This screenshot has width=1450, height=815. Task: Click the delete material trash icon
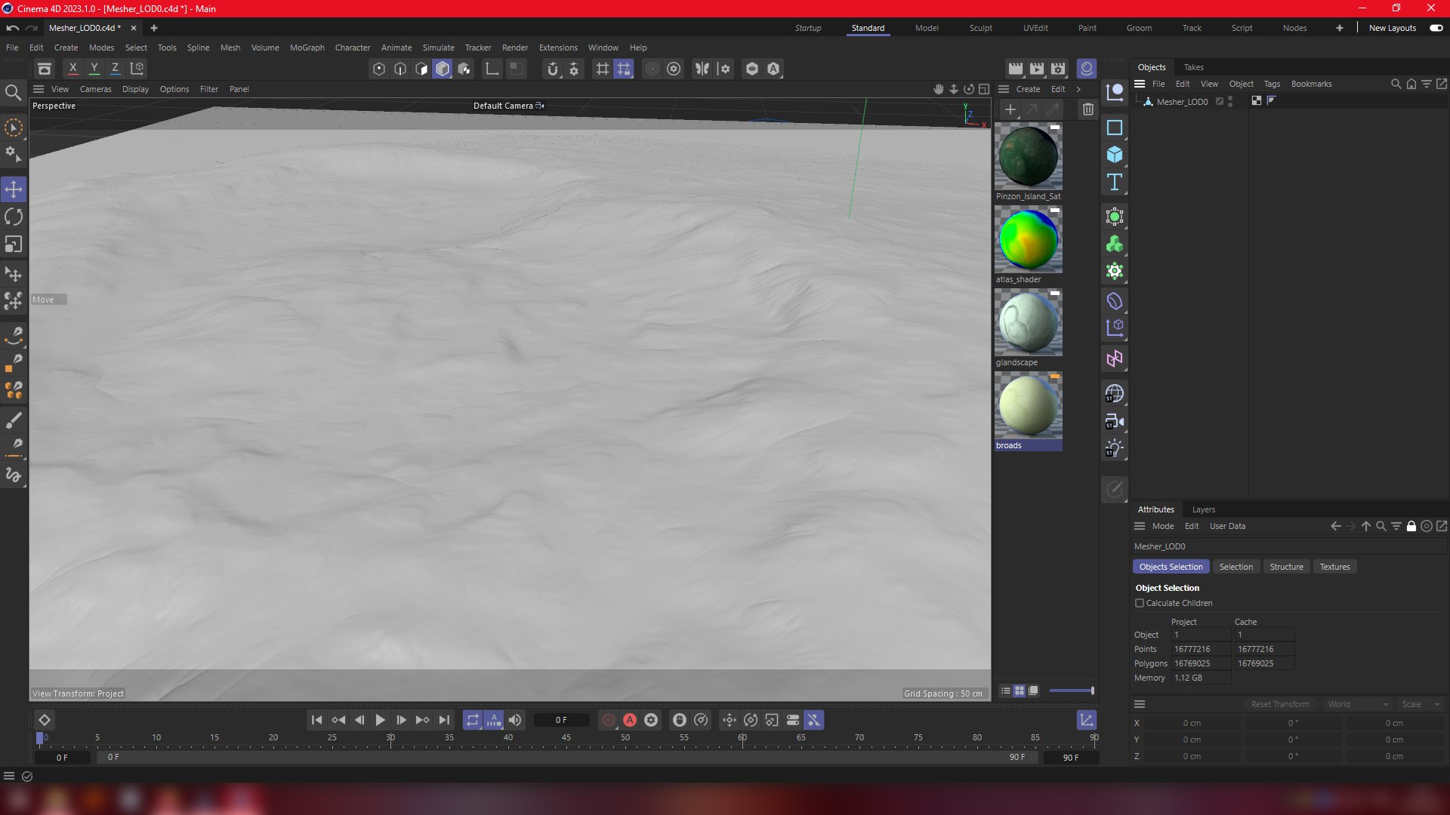point(1087,109)
